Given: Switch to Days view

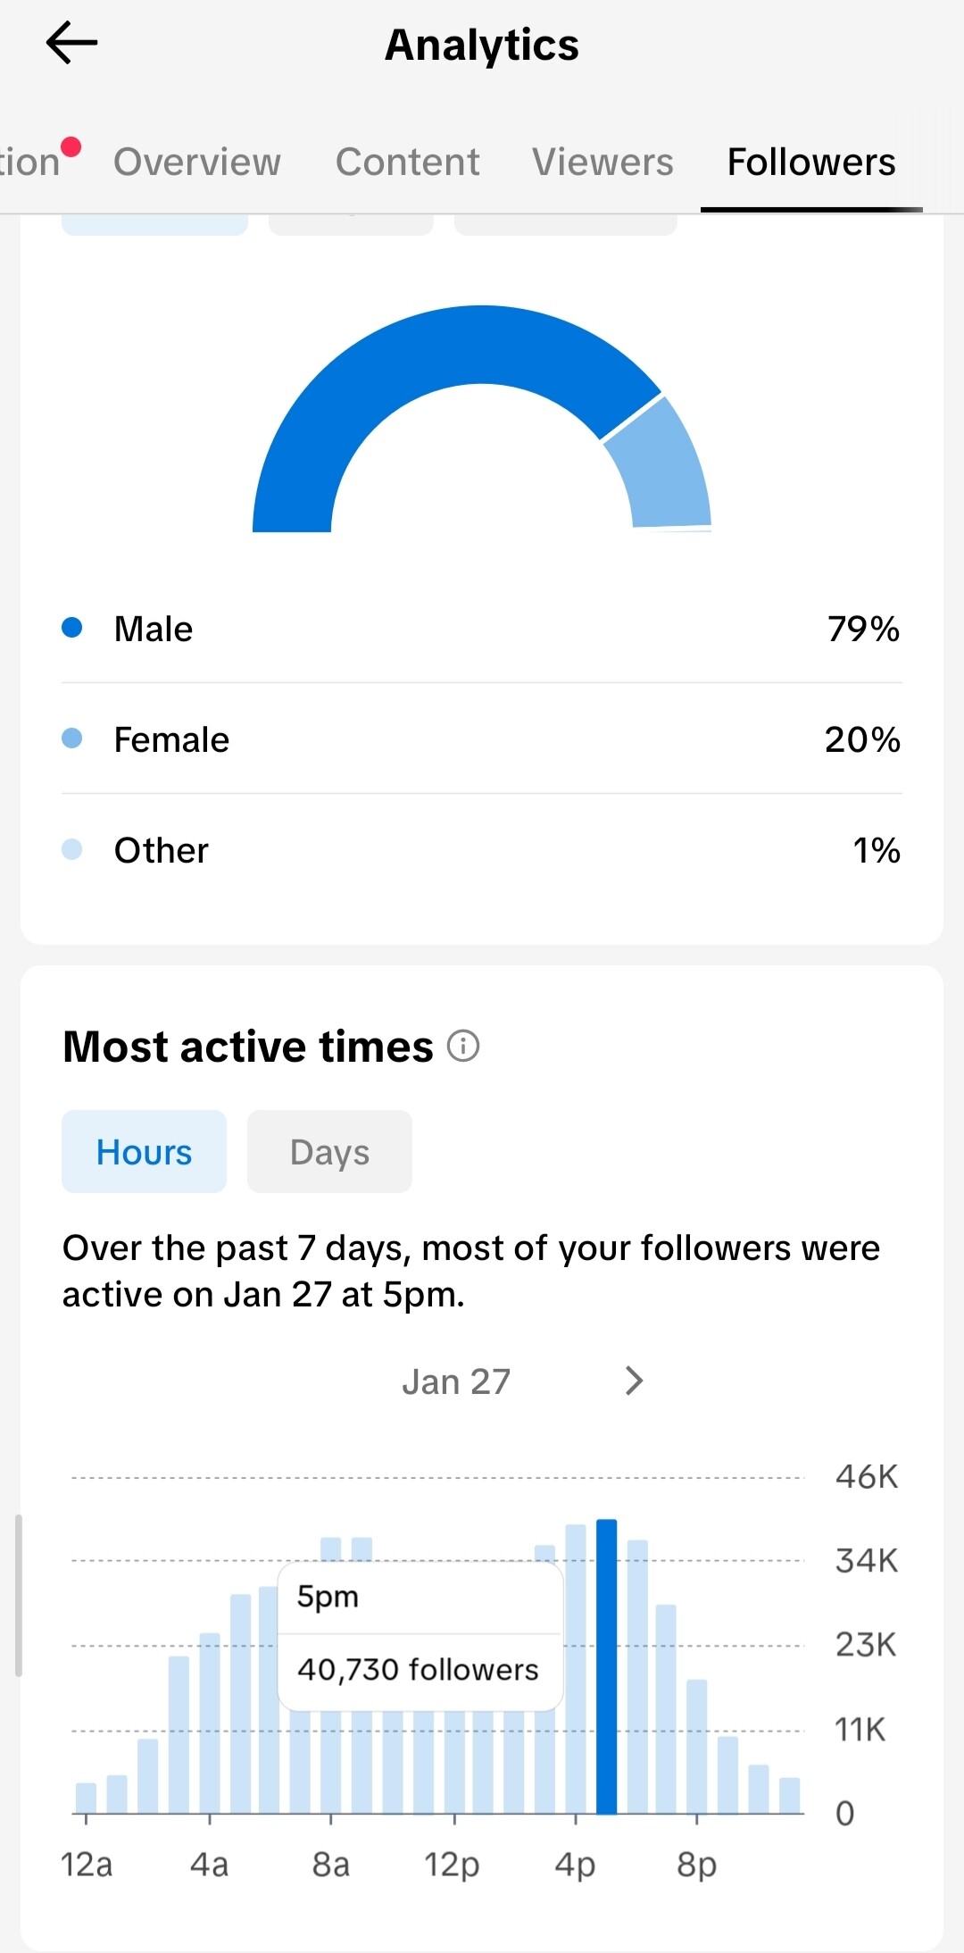Looking at the screenshot, I should 329,1152.
